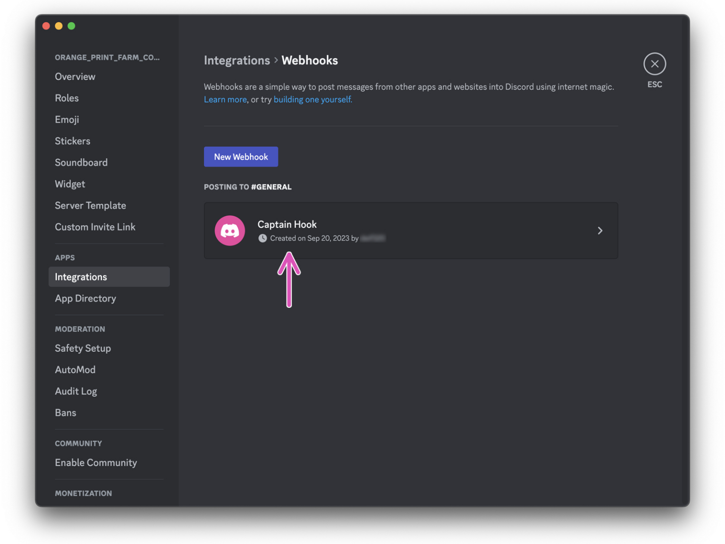Viewport: 725px width, 544px height.
Task: Click the X circle icon above ESC
Action: point(655,64)
